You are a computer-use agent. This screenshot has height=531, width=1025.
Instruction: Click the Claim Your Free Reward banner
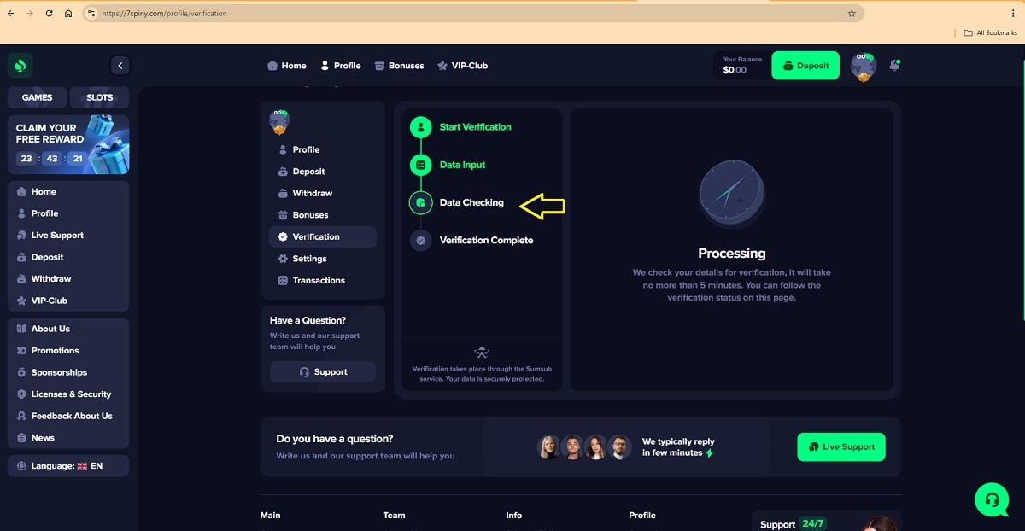tap(68, 144)
